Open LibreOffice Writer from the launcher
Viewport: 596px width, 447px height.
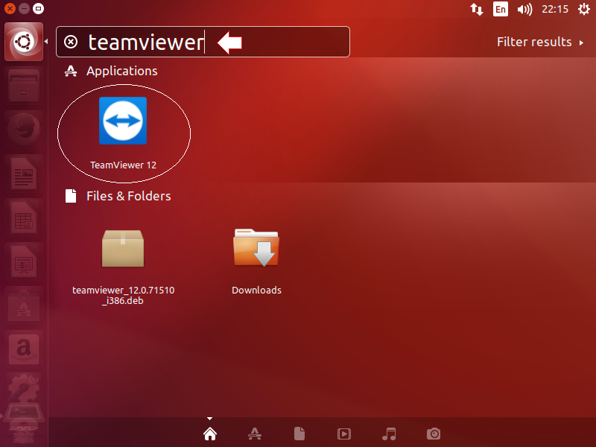(24, 174)
